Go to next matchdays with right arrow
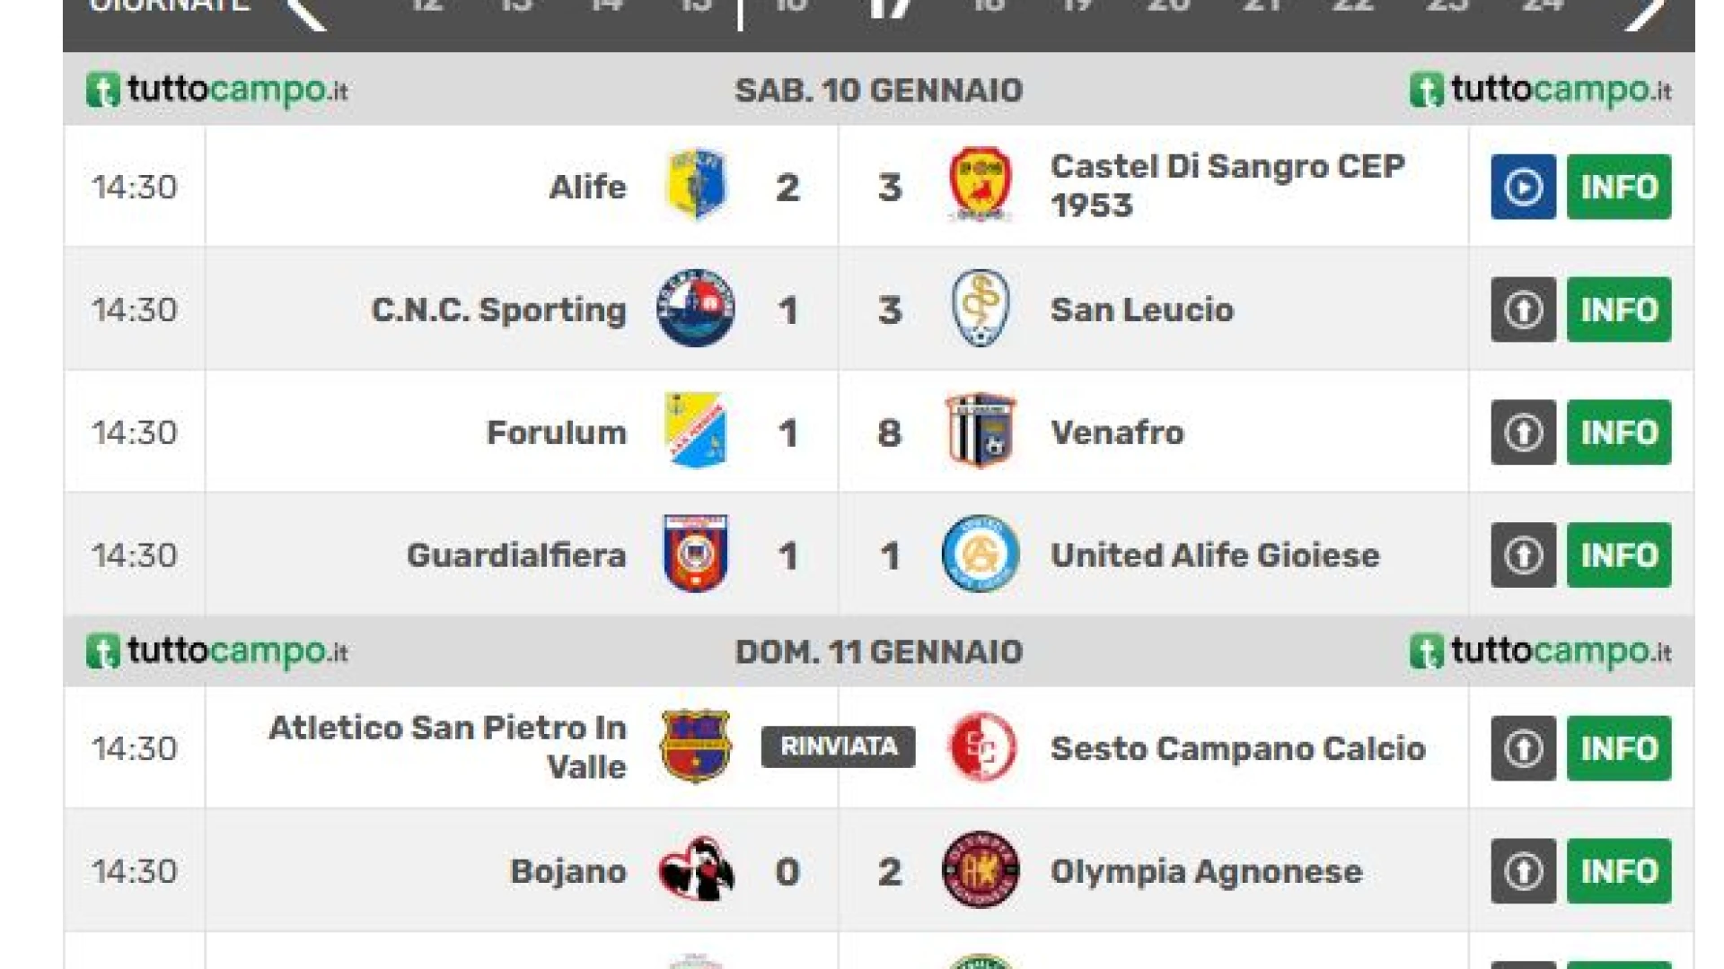The height and width of the screenshot is (969, 1724). [1646, 11]
